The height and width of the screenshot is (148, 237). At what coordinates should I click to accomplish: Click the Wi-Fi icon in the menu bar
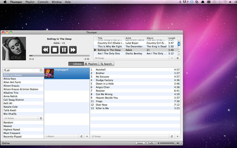click(x=225, y=2)
